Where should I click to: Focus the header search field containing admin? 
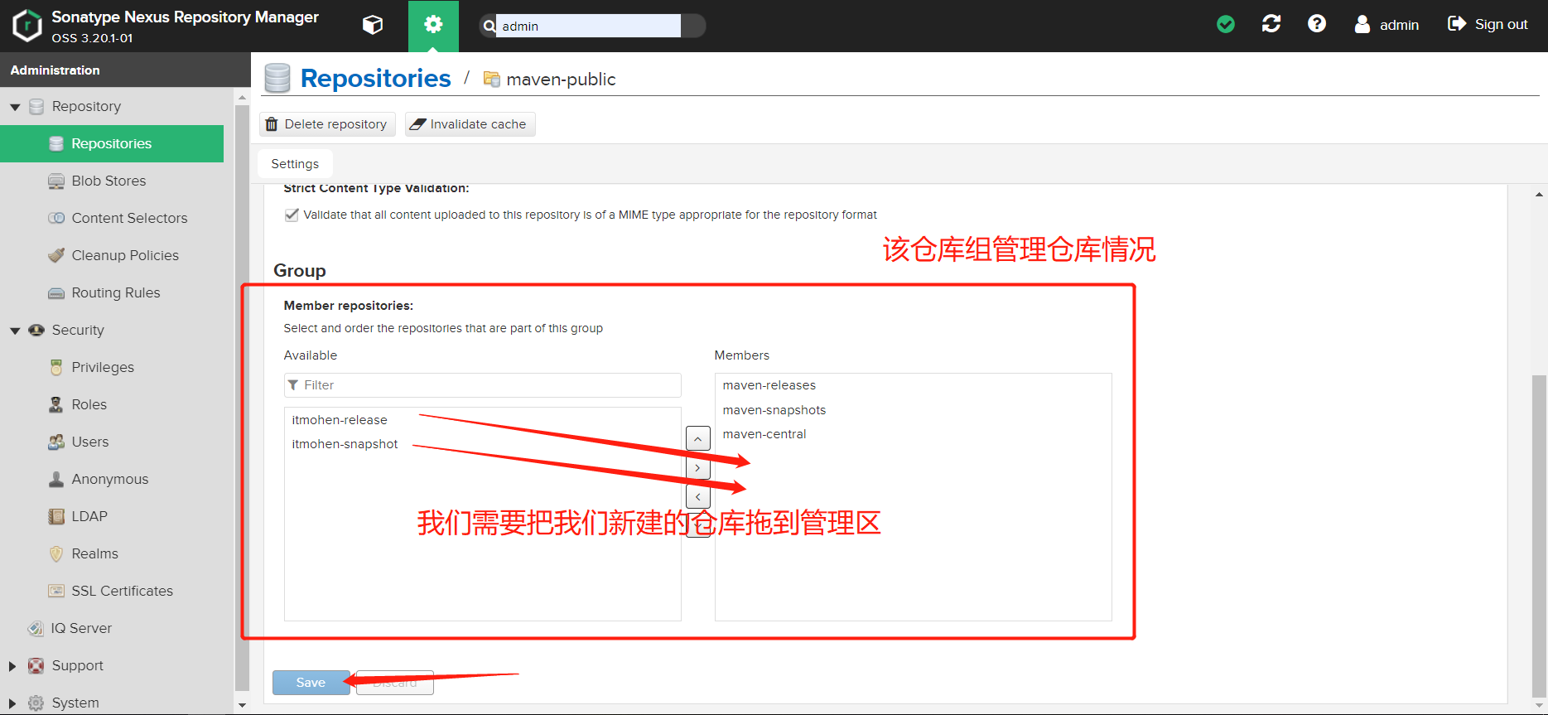click(x=589, y=26)
